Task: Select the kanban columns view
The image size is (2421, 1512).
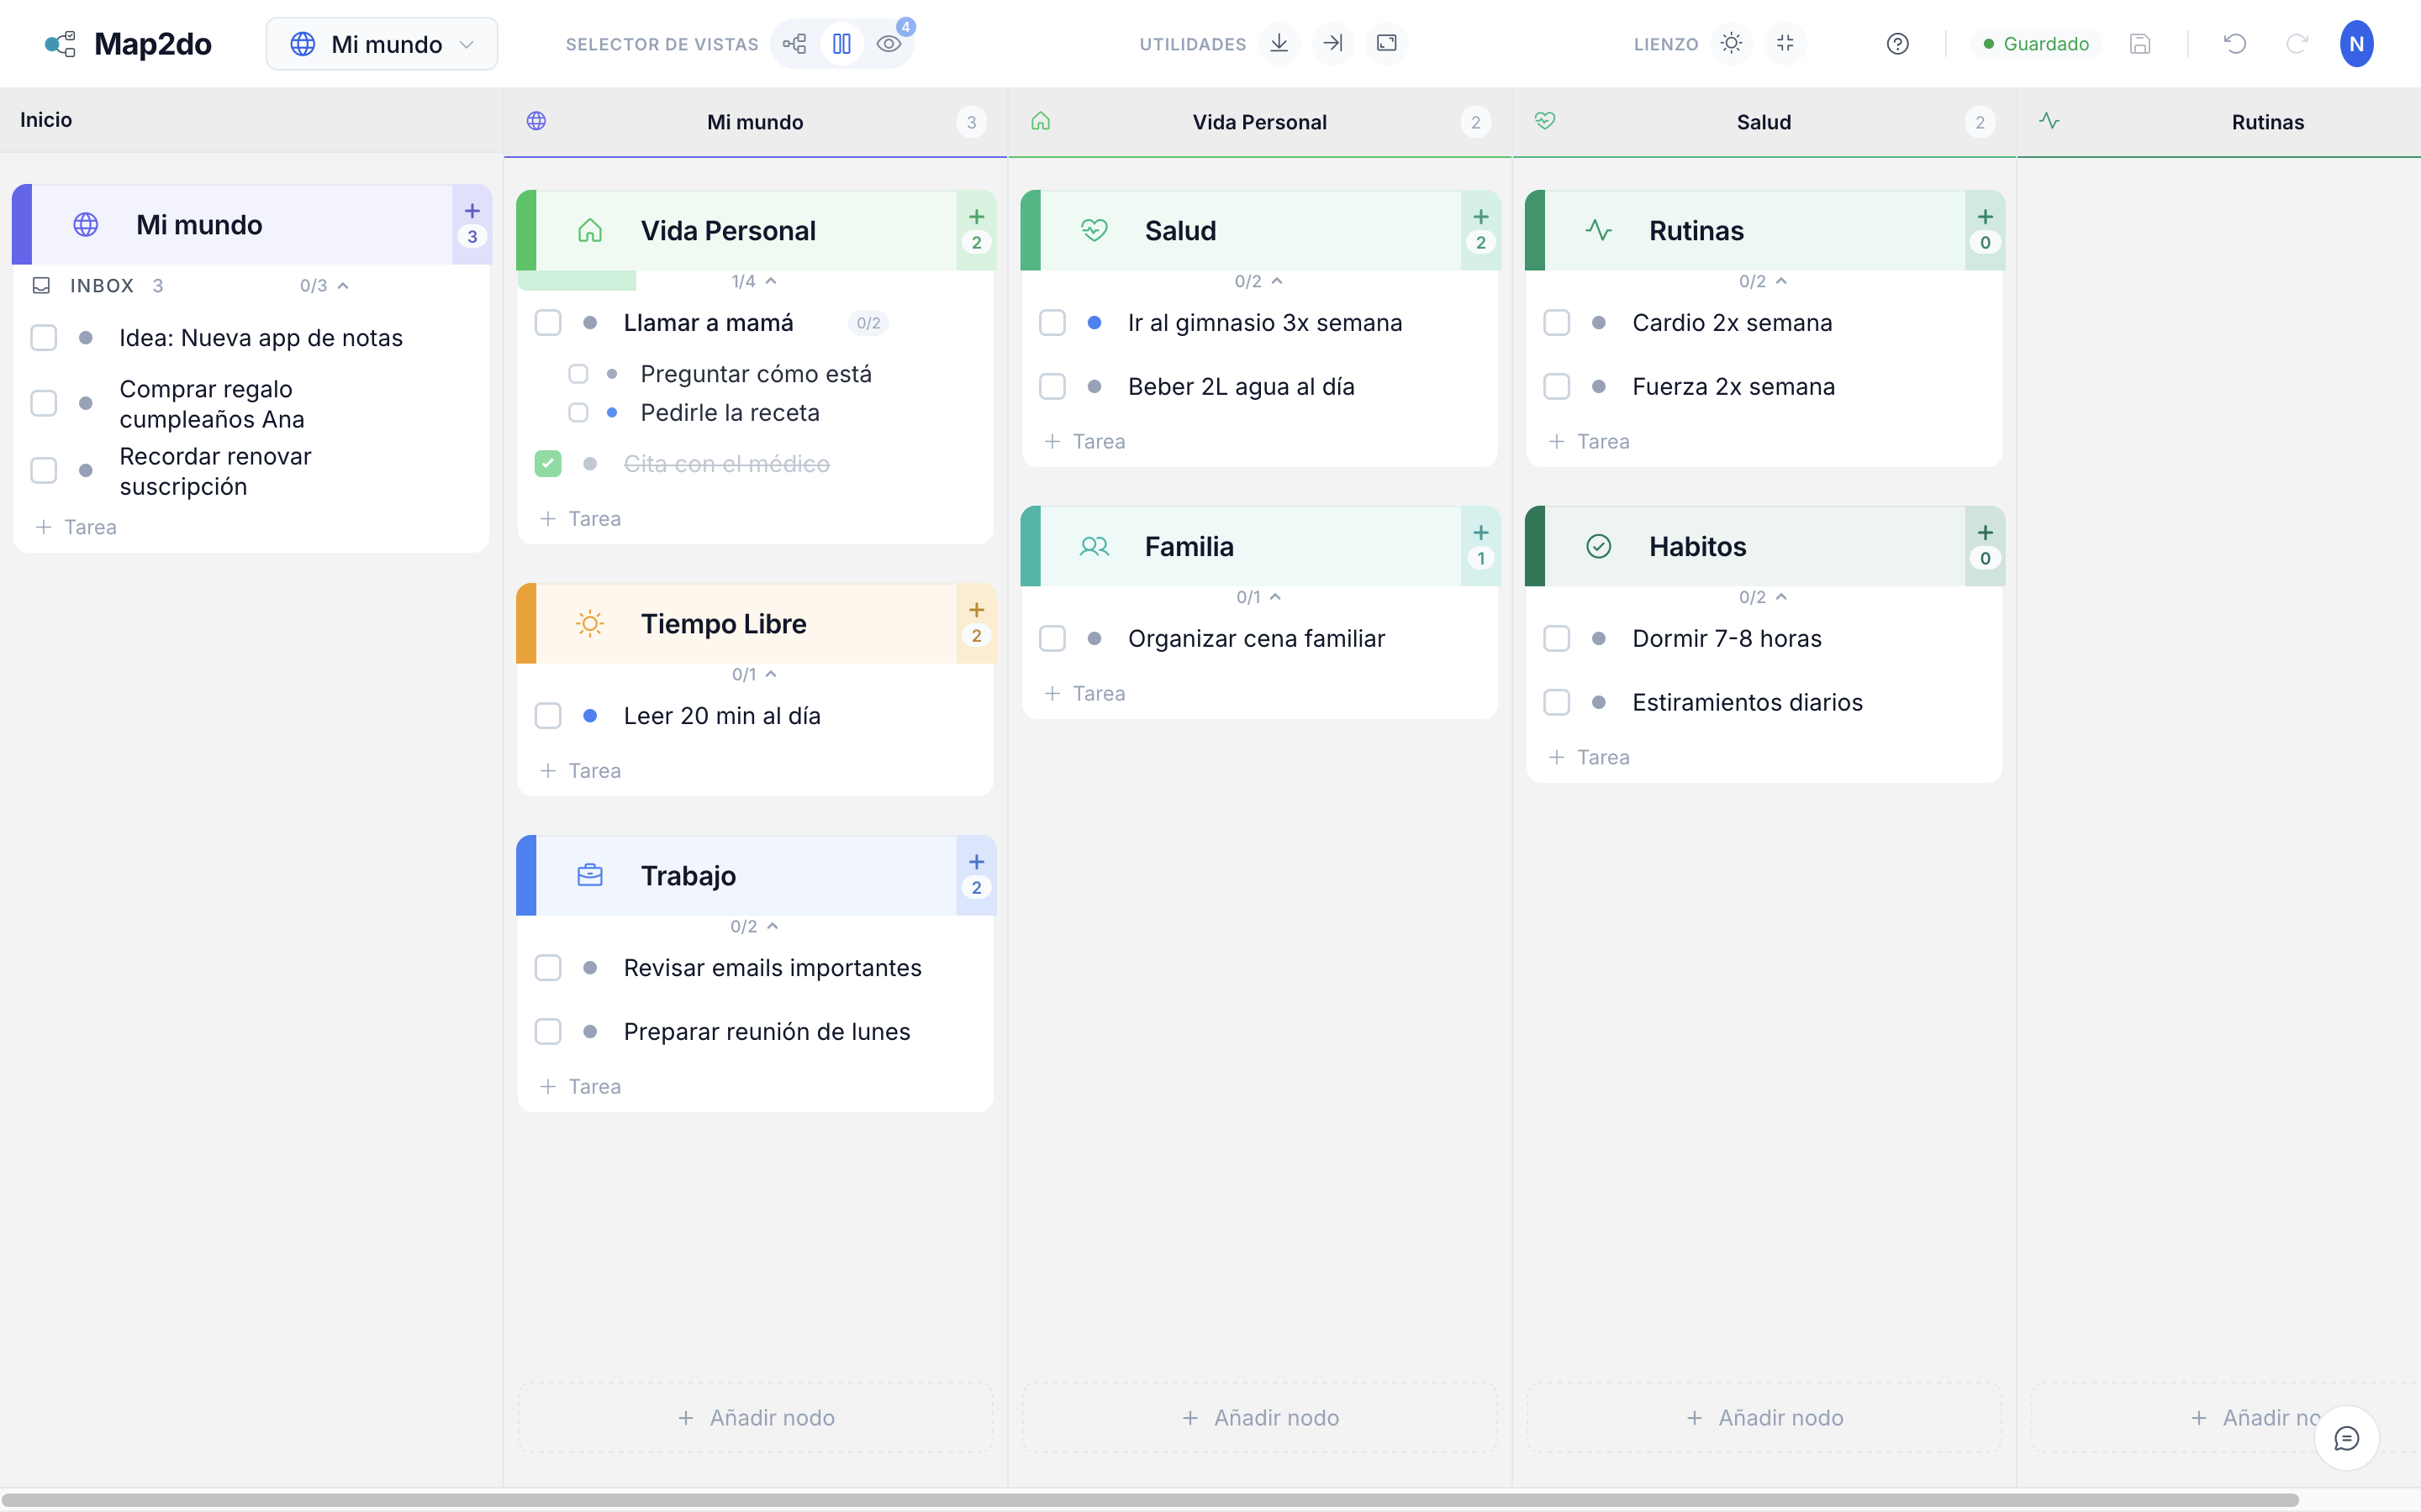Action: (x=843, y=43)
